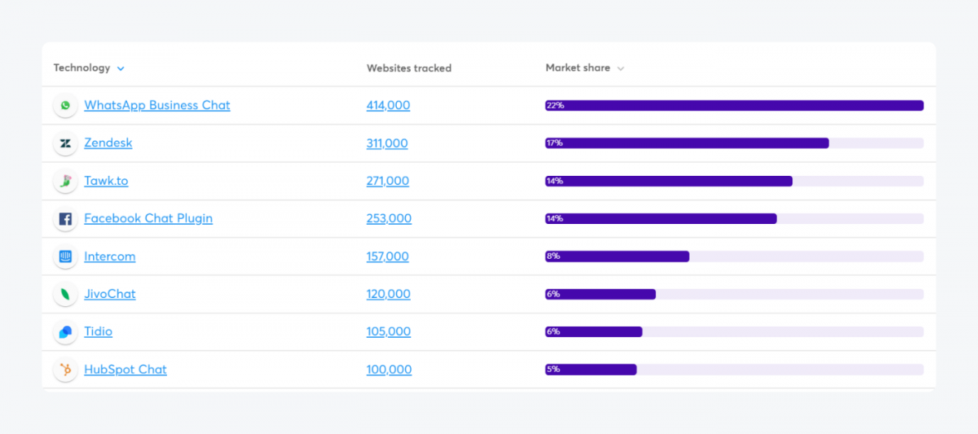Viewport: 978px width, 434px height.
Task: Click the 120,000 websites tracked link
Action: coord(389,294)
